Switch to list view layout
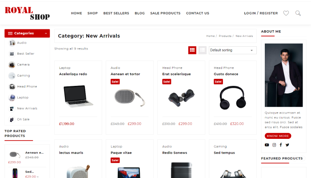 [202, 50]
